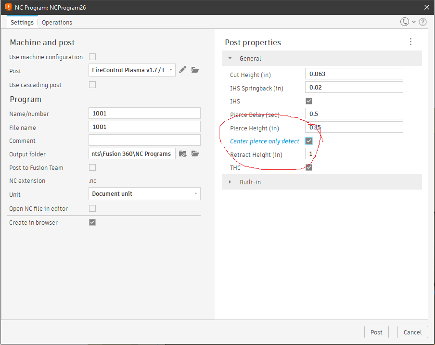Click the phone support icon
This screenshot has height=345, width=435.
[x=405, y=22]
